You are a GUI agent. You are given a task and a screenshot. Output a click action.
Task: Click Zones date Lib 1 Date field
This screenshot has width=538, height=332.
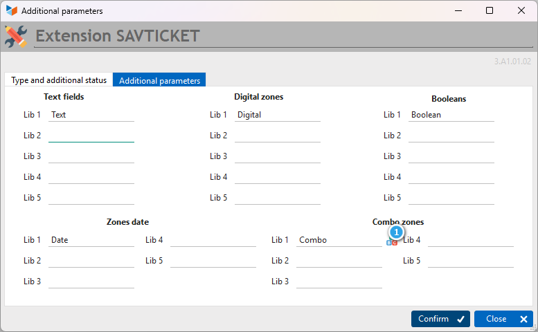(91, 240)
